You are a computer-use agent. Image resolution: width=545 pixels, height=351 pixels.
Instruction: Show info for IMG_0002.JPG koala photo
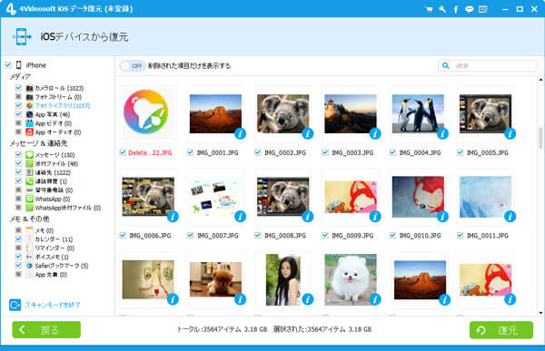point(308,133)
